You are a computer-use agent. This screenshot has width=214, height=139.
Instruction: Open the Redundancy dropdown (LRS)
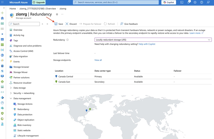[x=153, y=40]
